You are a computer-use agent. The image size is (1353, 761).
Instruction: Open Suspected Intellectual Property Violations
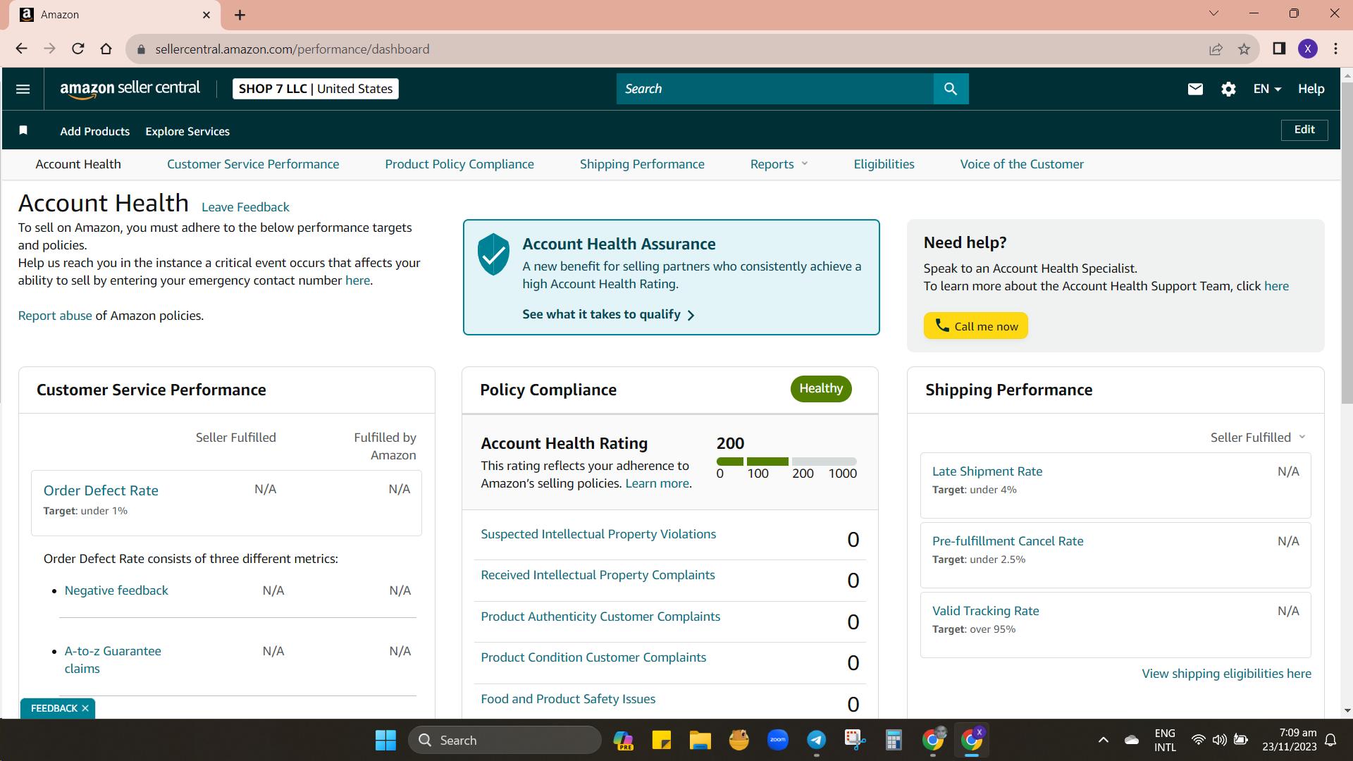[598, 534]
